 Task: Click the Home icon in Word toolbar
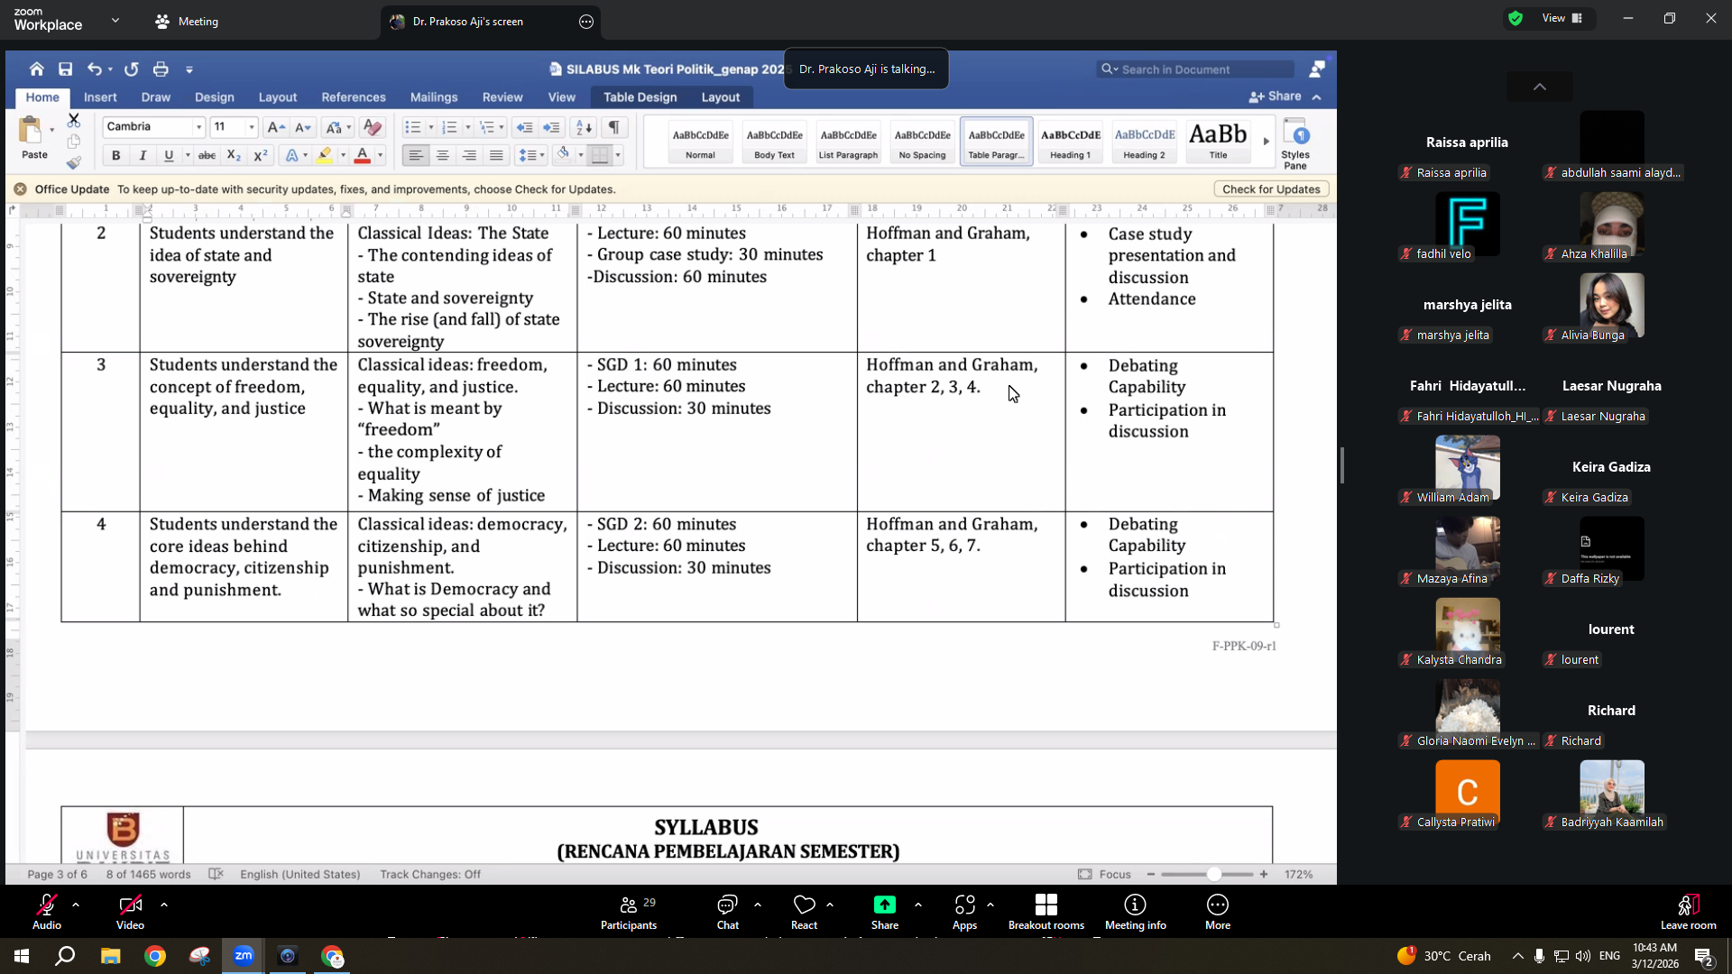tap(36, 69)
